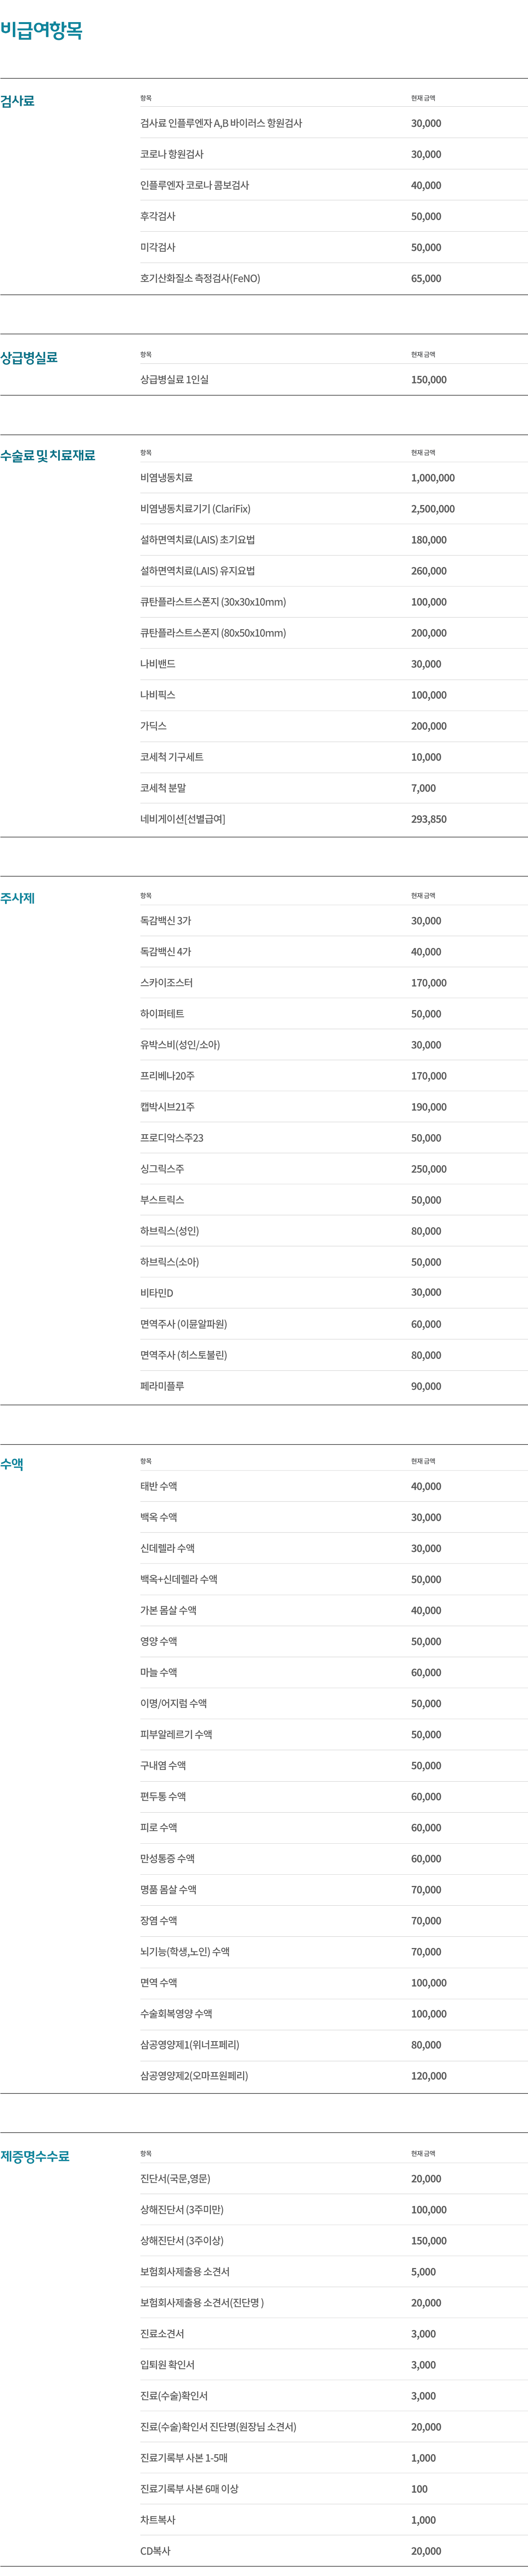Viewport: 528px width, 2576px height.
Task: Click the '미각검사' item
Action: pos(158,247)
